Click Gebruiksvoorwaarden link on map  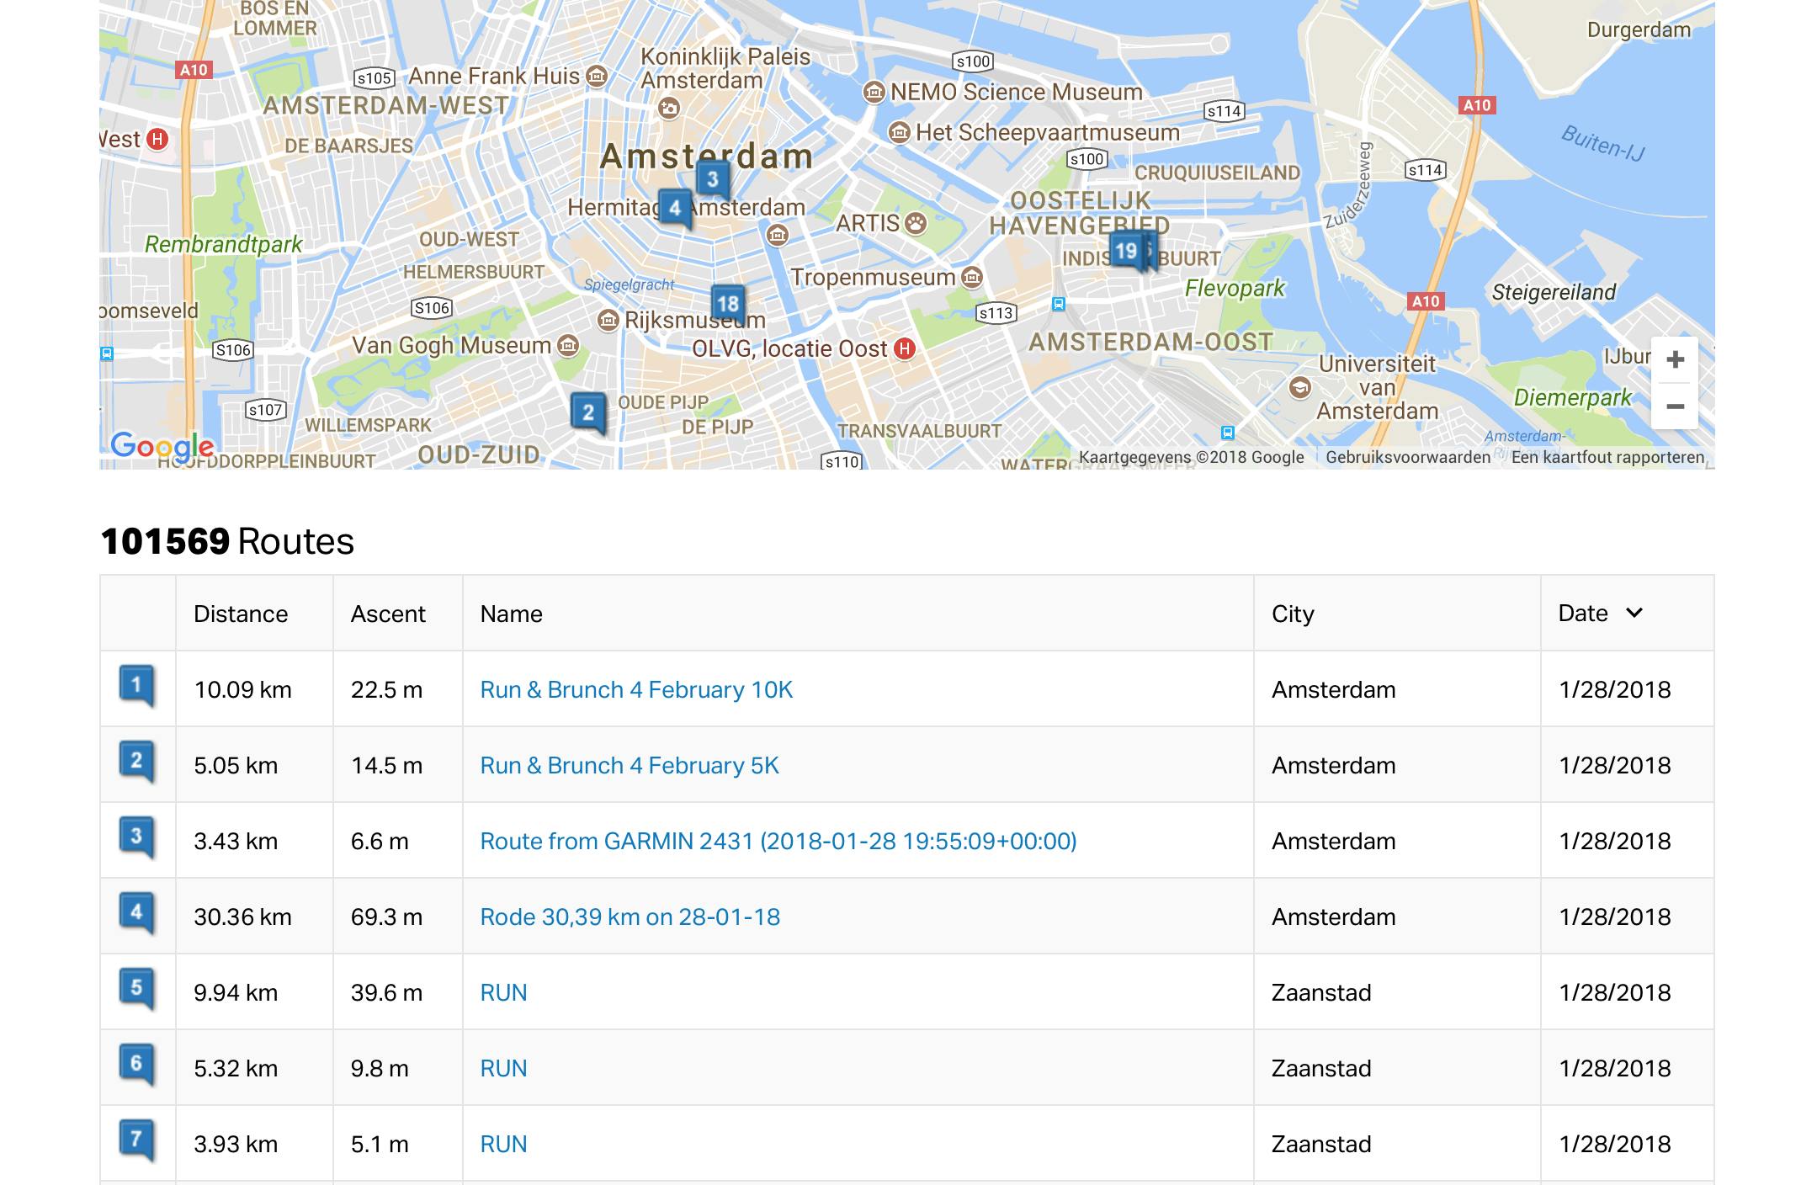click(1407, 457)
